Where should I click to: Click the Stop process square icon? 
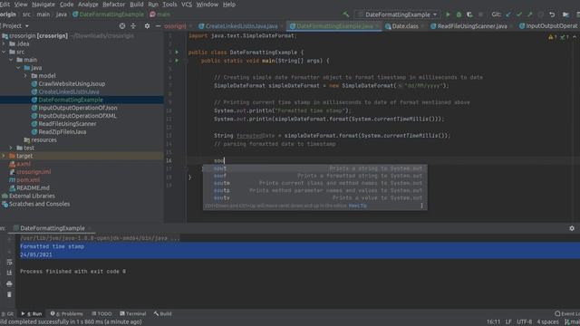(x=480, y=14)
